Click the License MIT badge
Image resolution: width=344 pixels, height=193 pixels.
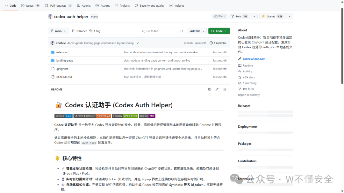pyautogui.click(x=147, y=116)
